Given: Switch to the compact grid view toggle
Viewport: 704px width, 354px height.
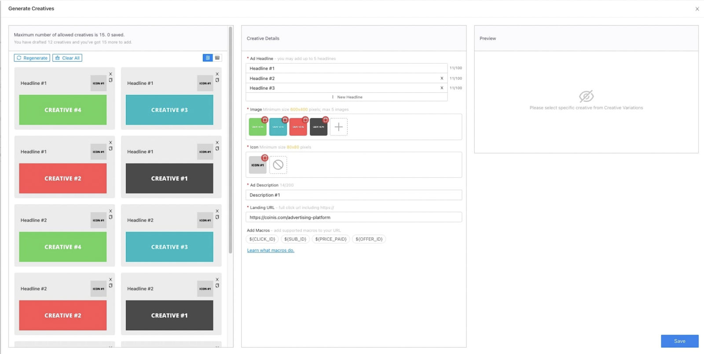Looking at the screenshot, I should coord(217,58).
